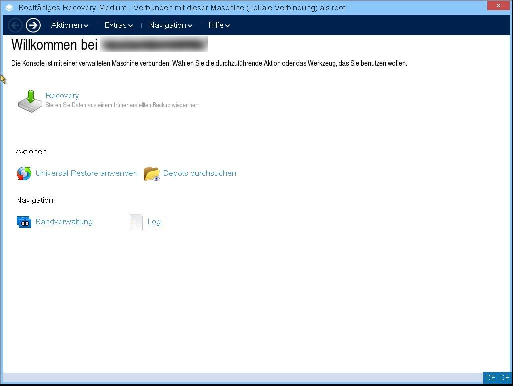Open the Hilfe menu
Viewport: 513px width, 386px height.
(219, 25)
